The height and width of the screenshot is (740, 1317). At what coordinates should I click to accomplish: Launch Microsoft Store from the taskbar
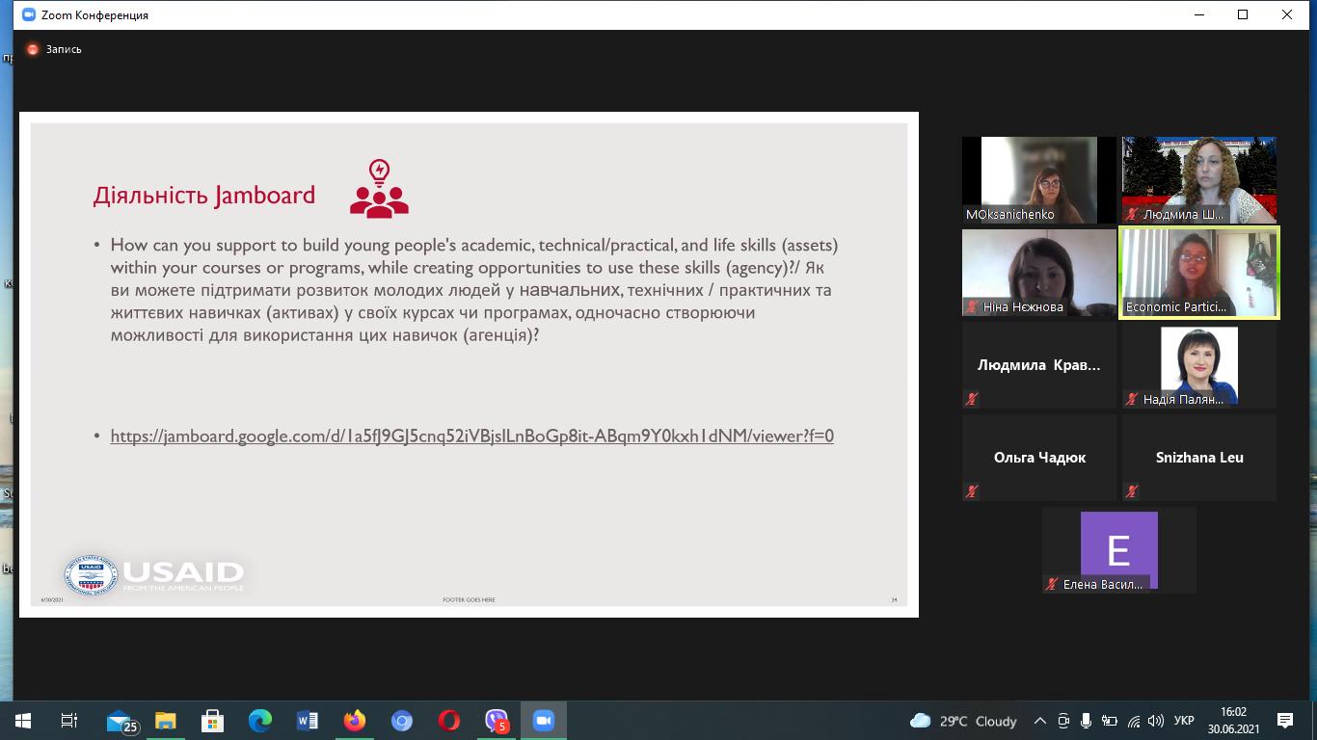[213, 721]
